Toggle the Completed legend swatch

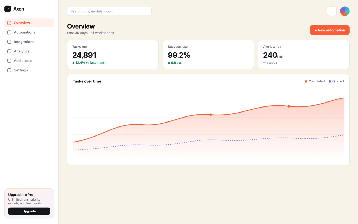point(306,81)
